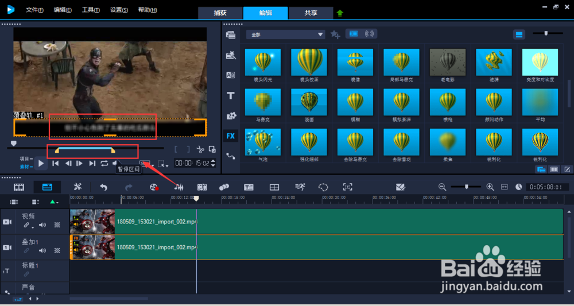Step to previous frame
Viewport: 574px width, 306px height.
pos(68,163)
